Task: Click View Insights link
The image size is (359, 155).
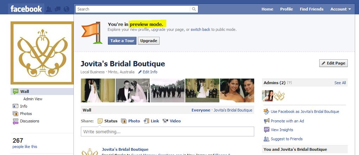Action: [282, 130]
